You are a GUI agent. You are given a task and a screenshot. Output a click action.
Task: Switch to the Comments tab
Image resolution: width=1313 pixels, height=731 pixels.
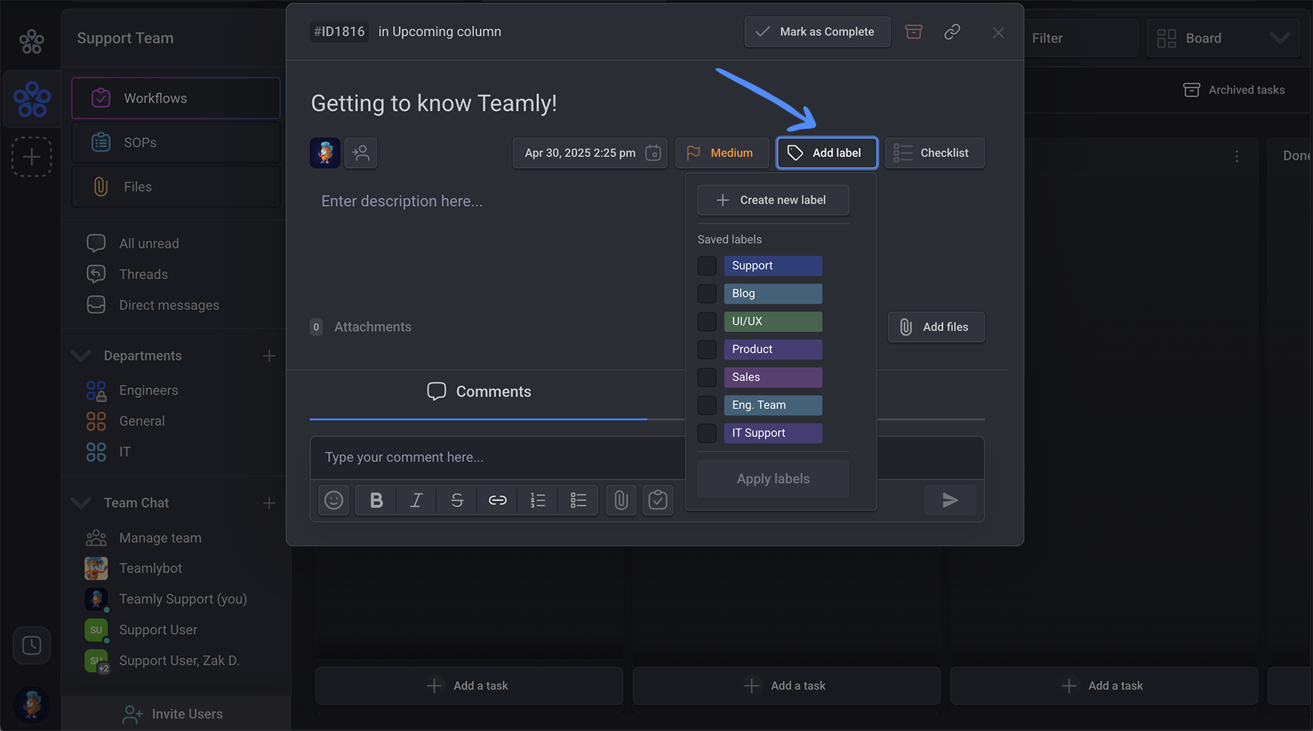[x=479, y=391]
